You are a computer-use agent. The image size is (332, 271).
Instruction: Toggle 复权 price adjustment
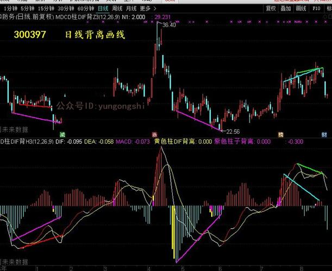[271, 9]
